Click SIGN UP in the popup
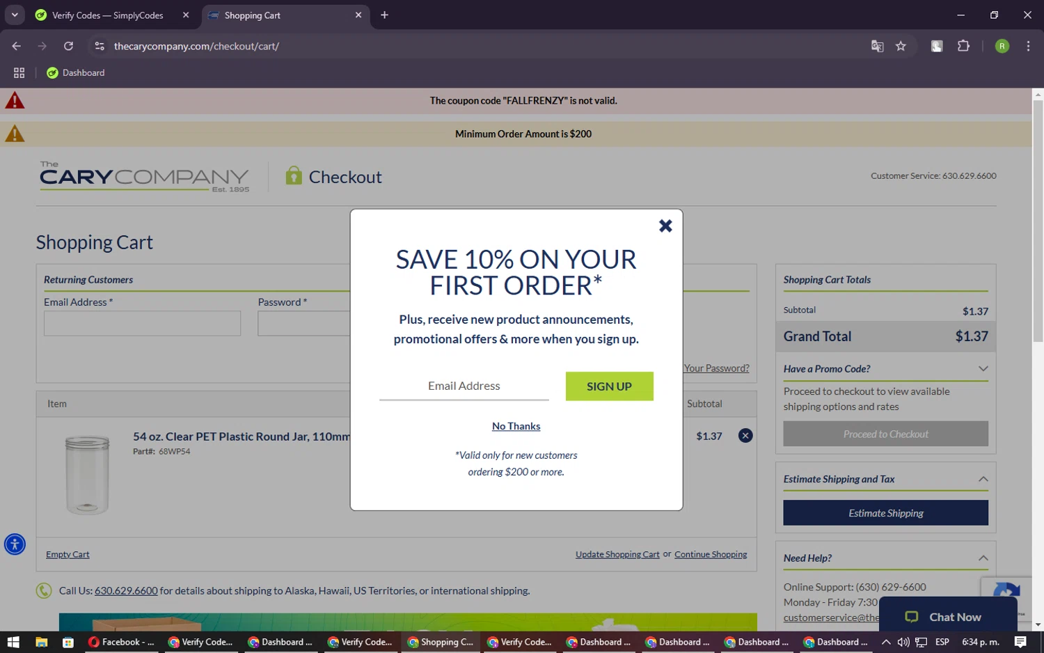Image resolution: width=1044 pixels, height=653 pixels. pyautogui.click(x=609, y=386)
